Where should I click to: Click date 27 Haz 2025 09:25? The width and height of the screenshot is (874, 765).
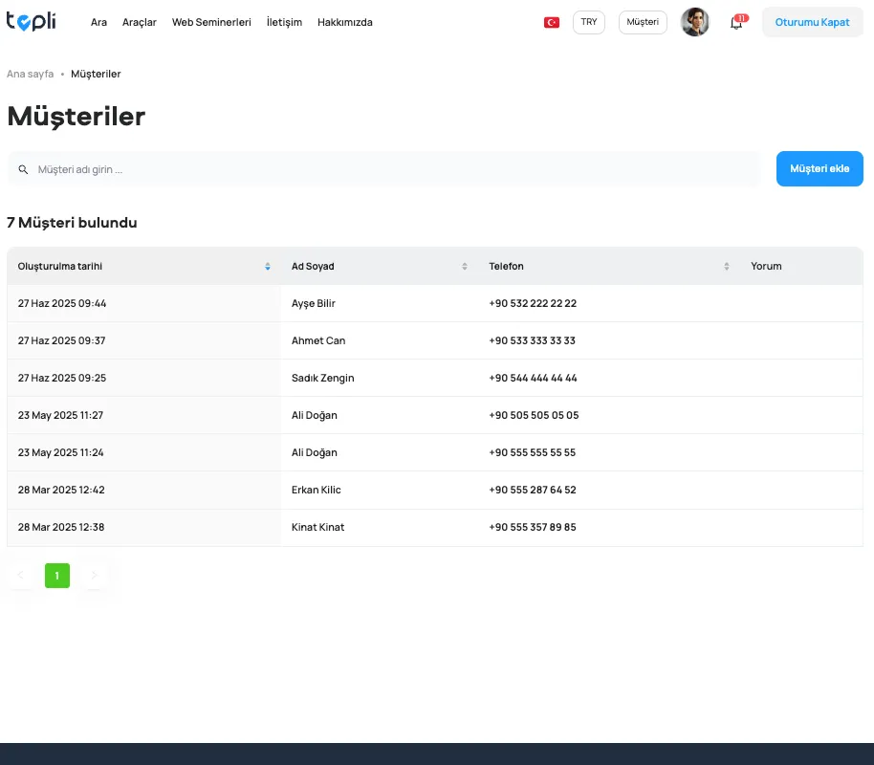pos(62,378)
